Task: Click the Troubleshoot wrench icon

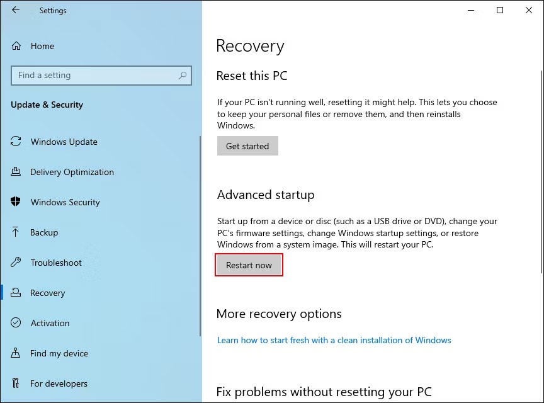Action: [16, 263]
